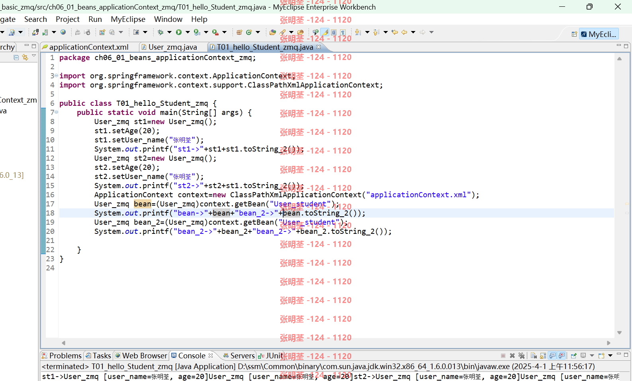Open the Window menu
632x381 pixels.
(x=168, y=19)
